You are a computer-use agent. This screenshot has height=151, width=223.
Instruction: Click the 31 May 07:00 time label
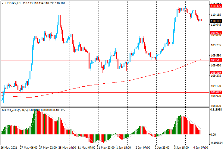pos(86,147)
